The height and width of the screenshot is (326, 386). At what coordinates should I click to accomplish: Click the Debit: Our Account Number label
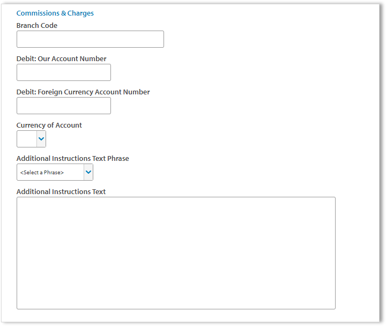click(x=62, y=58)
